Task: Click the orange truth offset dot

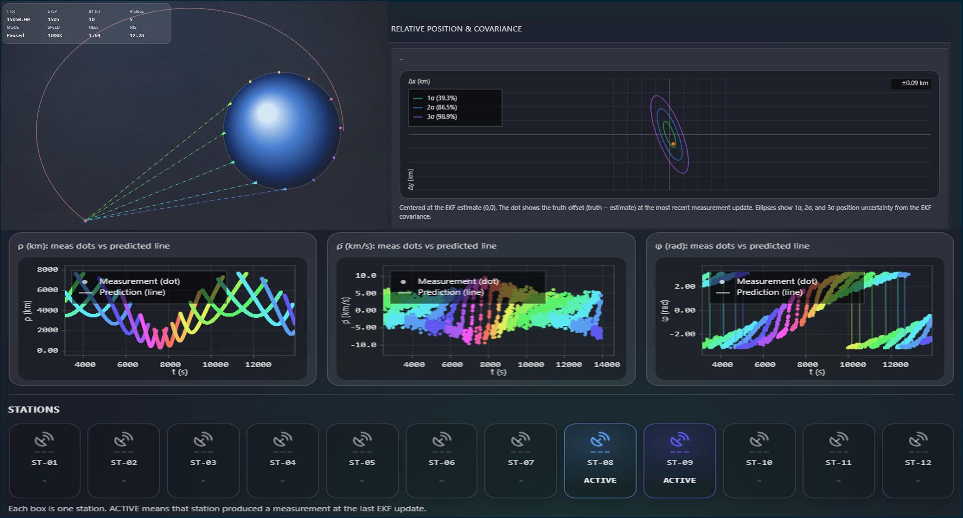Action: coord(674,144)
